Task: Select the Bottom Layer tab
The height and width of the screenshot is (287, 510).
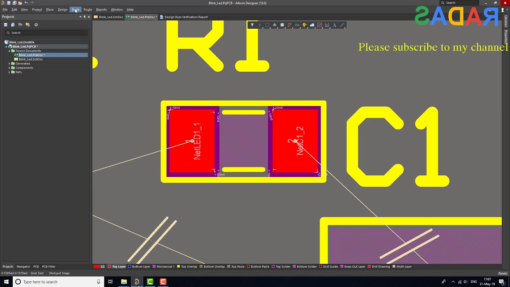Action: coord(139,267)
